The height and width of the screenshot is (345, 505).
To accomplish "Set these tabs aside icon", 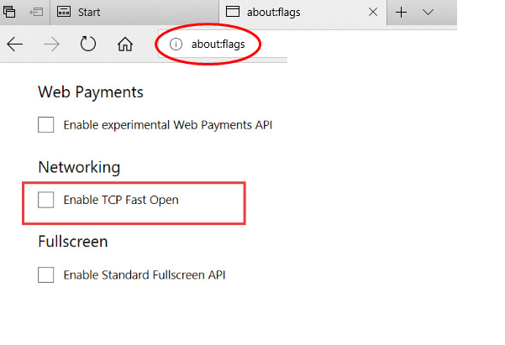I will (x=36, y=12).
